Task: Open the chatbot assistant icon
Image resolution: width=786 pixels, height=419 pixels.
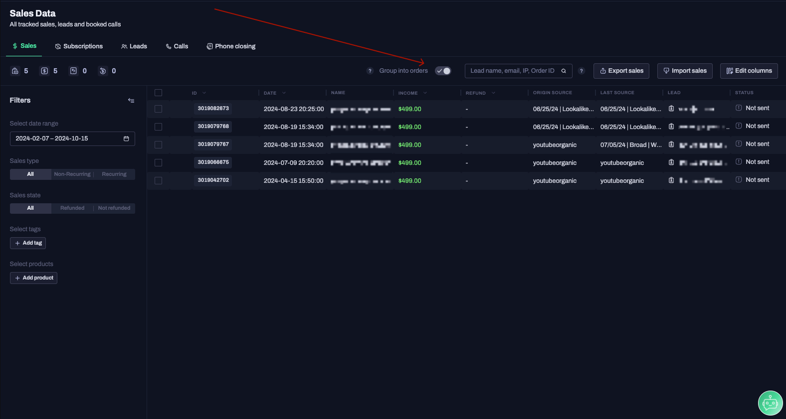Action: [x=770, y=403]
